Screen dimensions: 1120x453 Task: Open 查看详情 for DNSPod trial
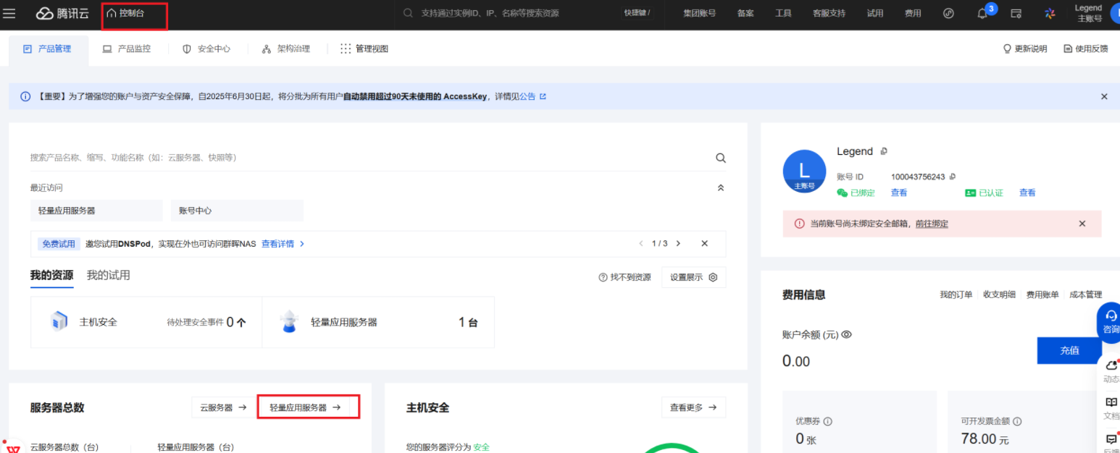click(283, 244)
